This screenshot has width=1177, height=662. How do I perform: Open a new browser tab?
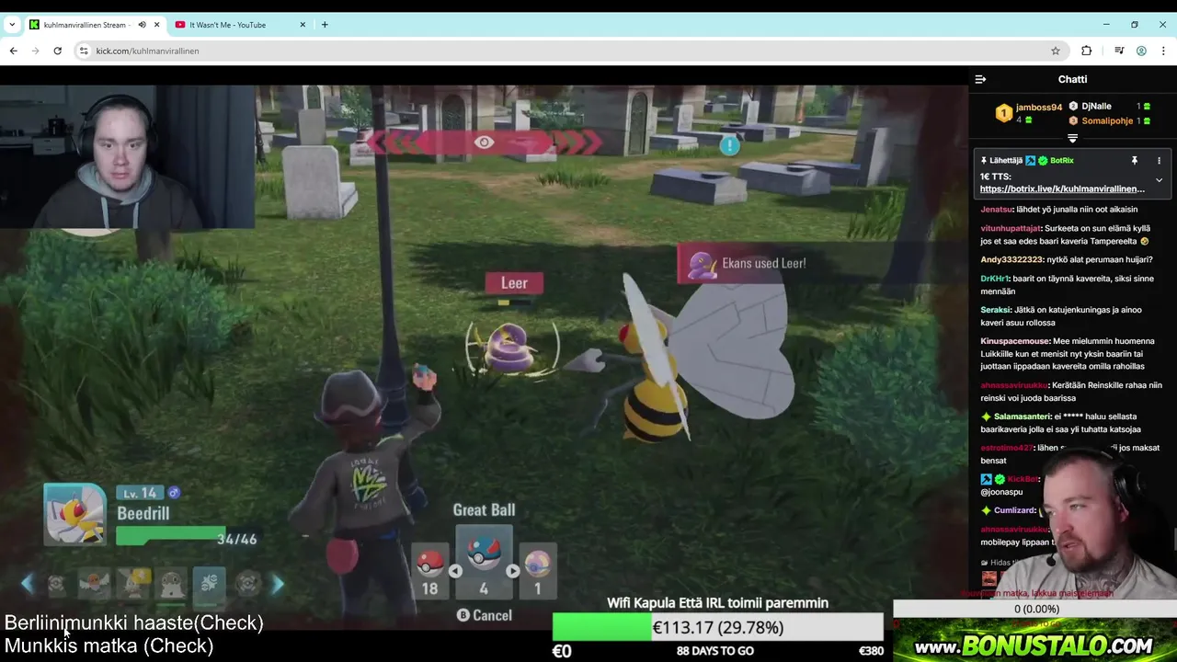coord(325,25)
